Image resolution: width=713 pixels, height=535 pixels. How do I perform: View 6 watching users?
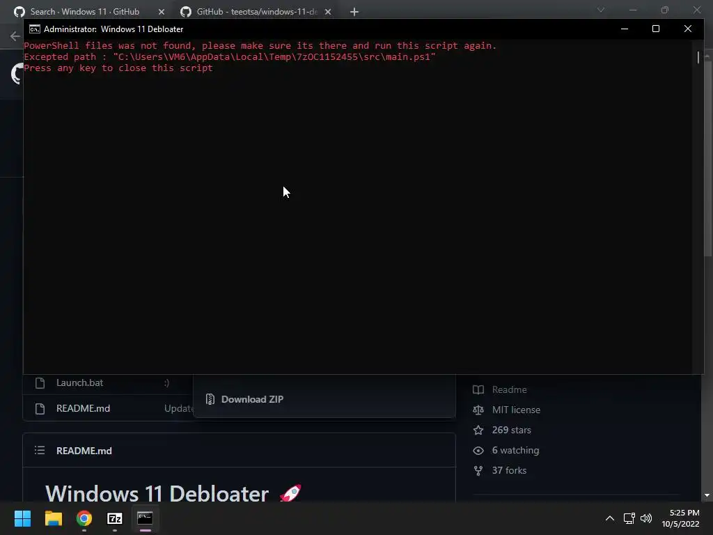pos(516,451)
